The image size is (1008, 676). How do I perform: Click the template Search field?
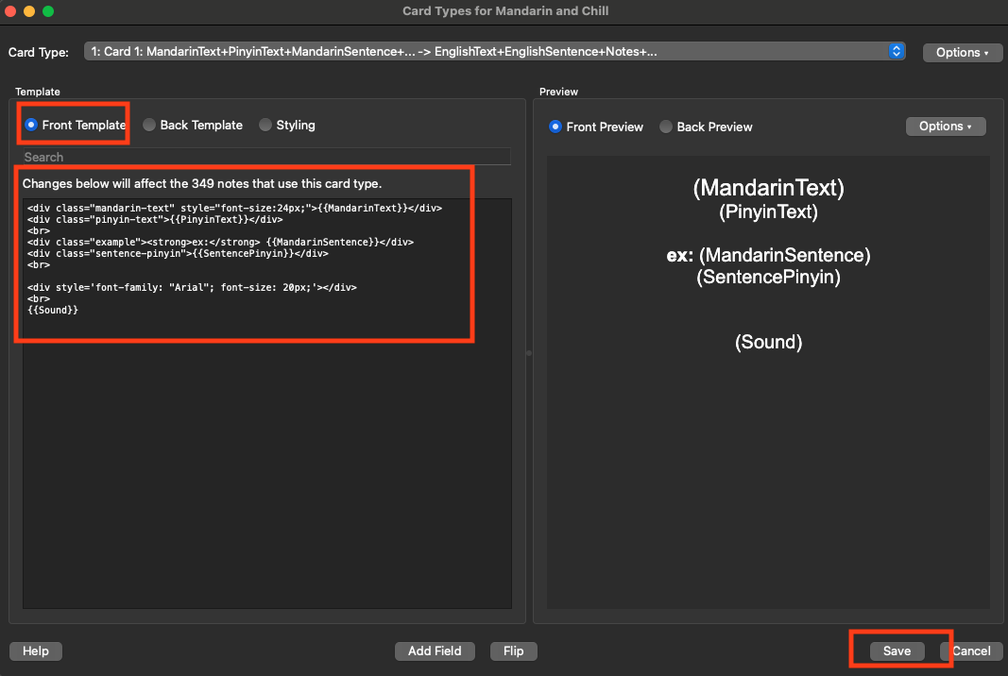(x=265, y=157)
